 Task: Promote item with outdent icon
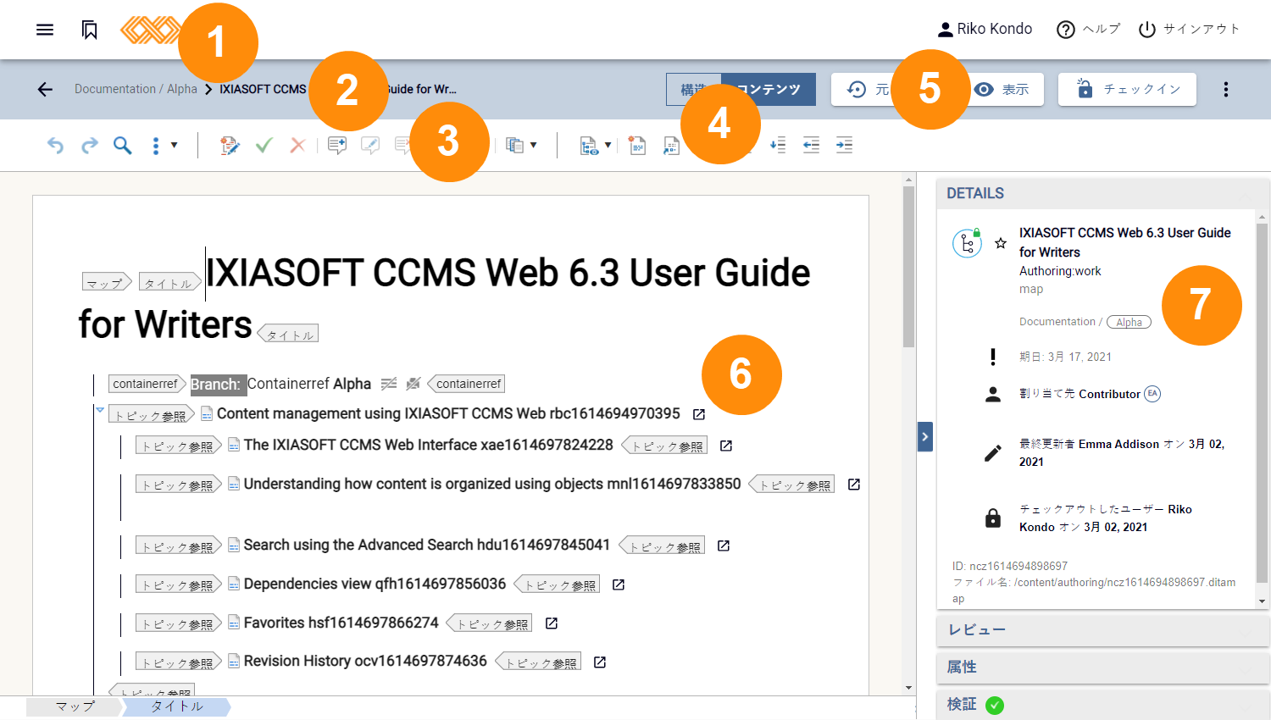point(811,146)
